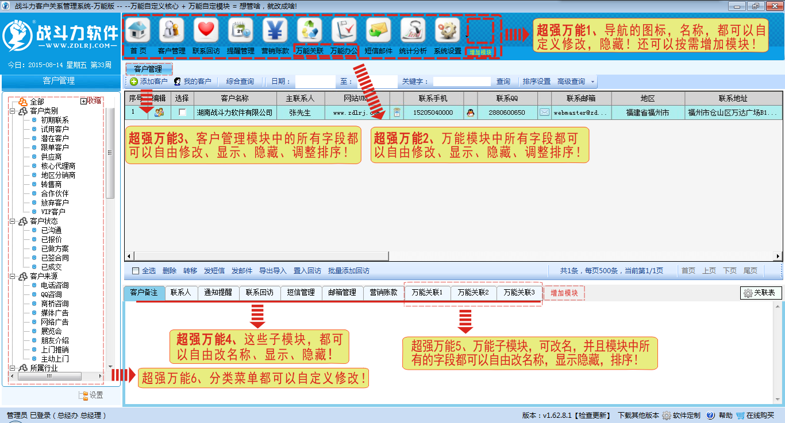Collapse 客户来源 tree node
Screen dimensions: 785x423
[x=12, y=277]
